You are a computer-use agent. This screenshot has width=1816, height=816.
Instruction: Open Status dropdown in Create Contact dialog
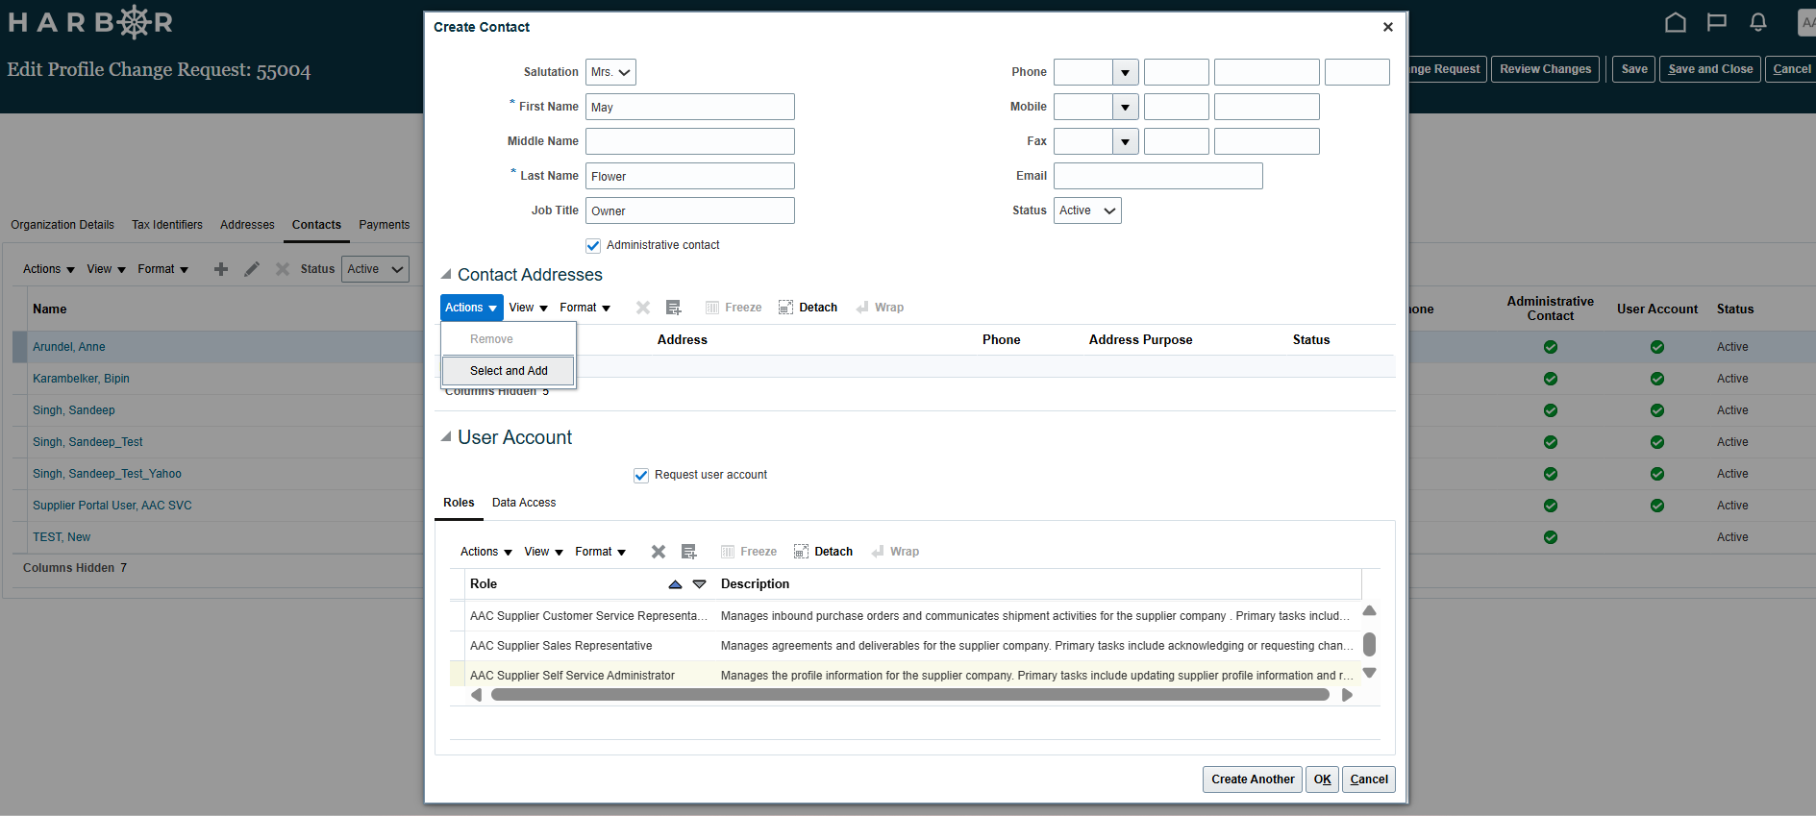(1087, 210)
